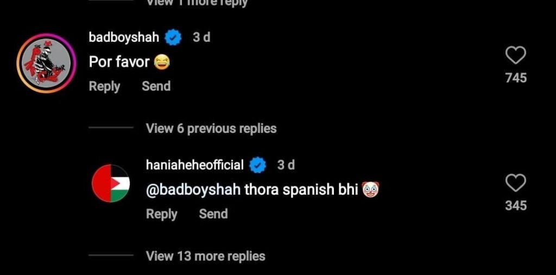Expand the 'View 1 more reply' thread
The width and height of the screenshot is (556, 275).
pyautogui.click(x=197, y=3)
